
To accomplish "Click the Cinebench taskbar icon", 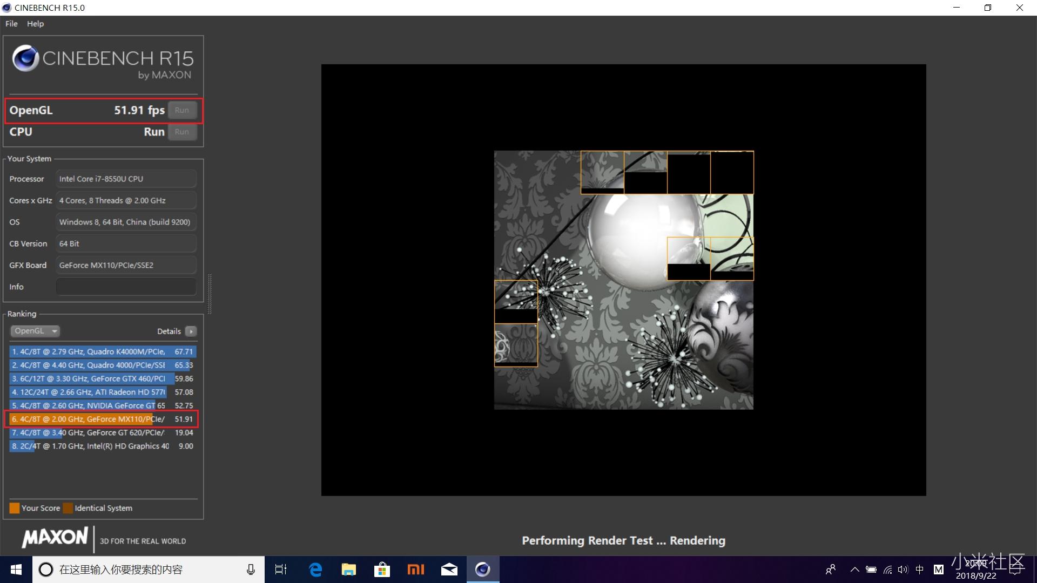I will tap(482, 570).
